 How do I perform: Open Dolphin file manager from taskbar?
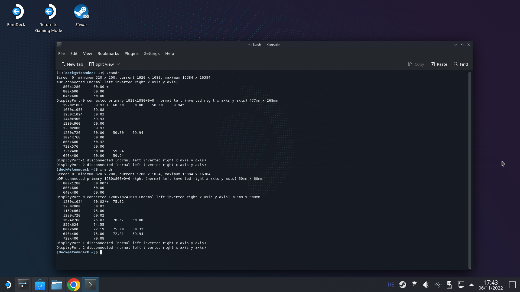tap(57, 285)
